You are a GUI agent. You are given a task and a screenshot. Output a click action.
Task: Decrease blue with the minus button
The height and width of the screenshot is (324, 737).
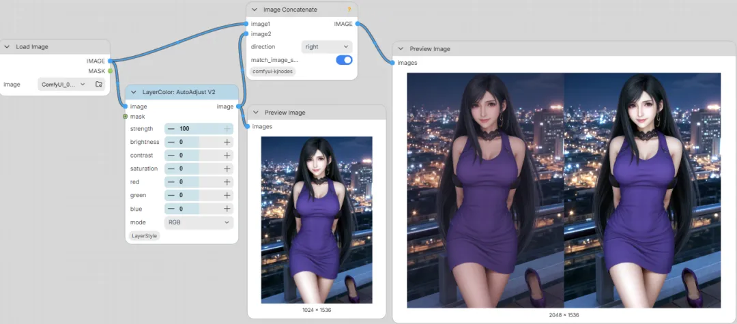click(x=171, y=209)
